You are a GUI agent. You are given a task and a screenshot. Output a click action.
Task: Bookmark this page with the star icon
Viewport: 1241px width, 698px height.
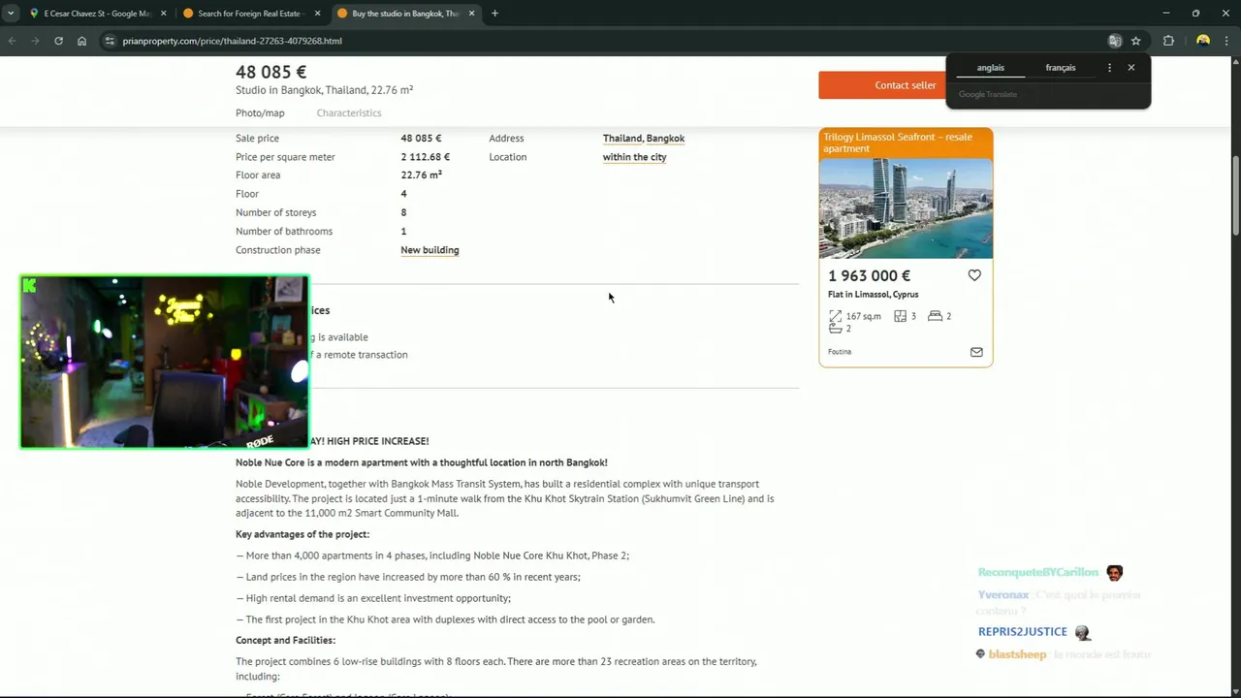1136,41
